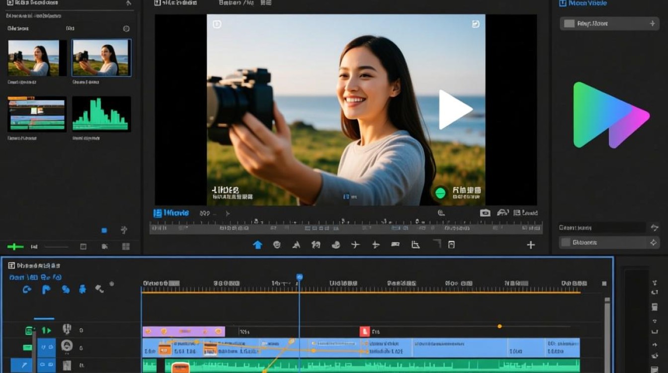Click the blue playhead handle on timeline ruler

click(299, 277)
